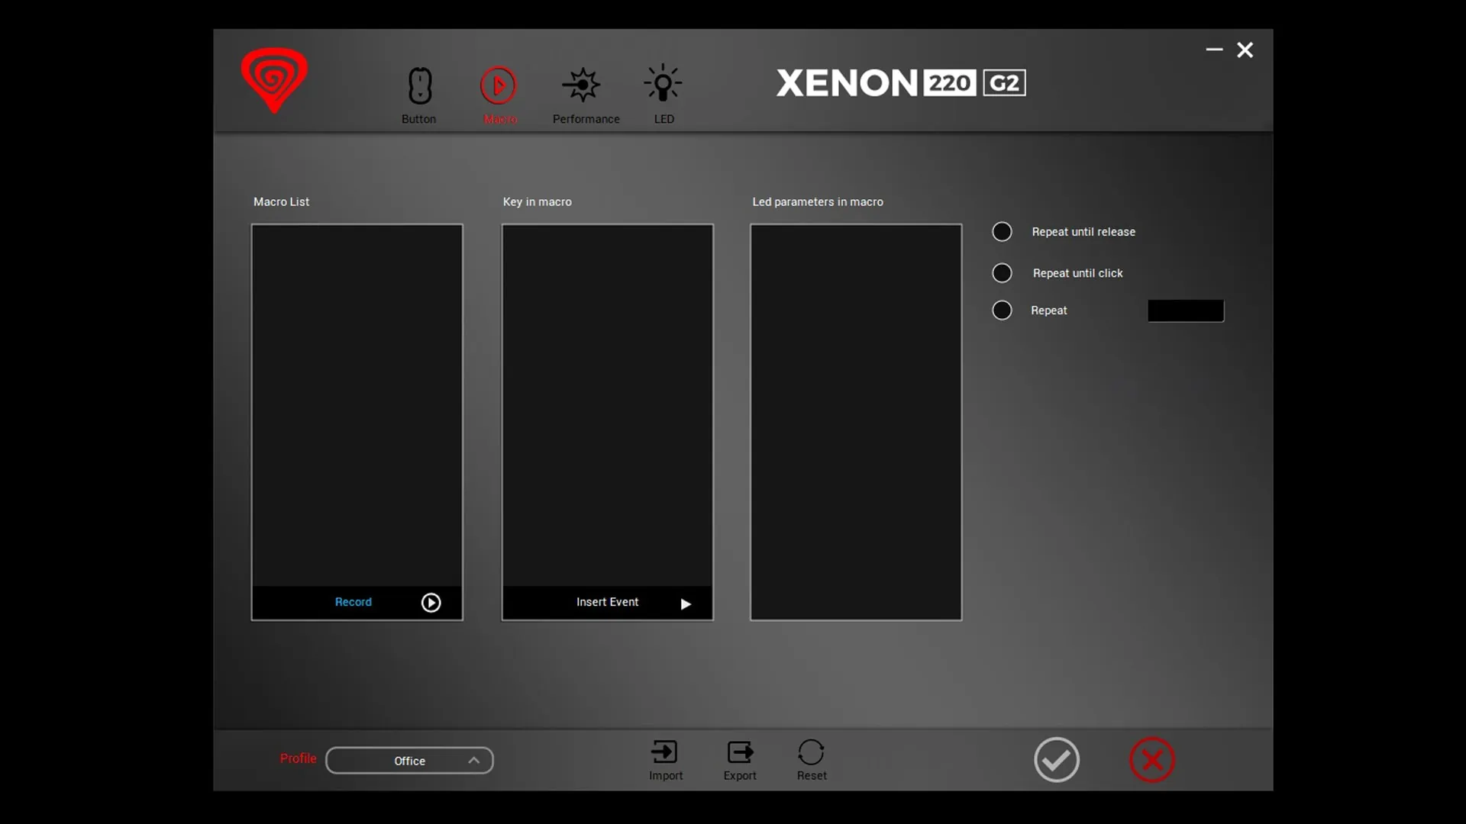Switch to the Performance tab
This screenshot has width=1466, height=824.
click(586, 95)
